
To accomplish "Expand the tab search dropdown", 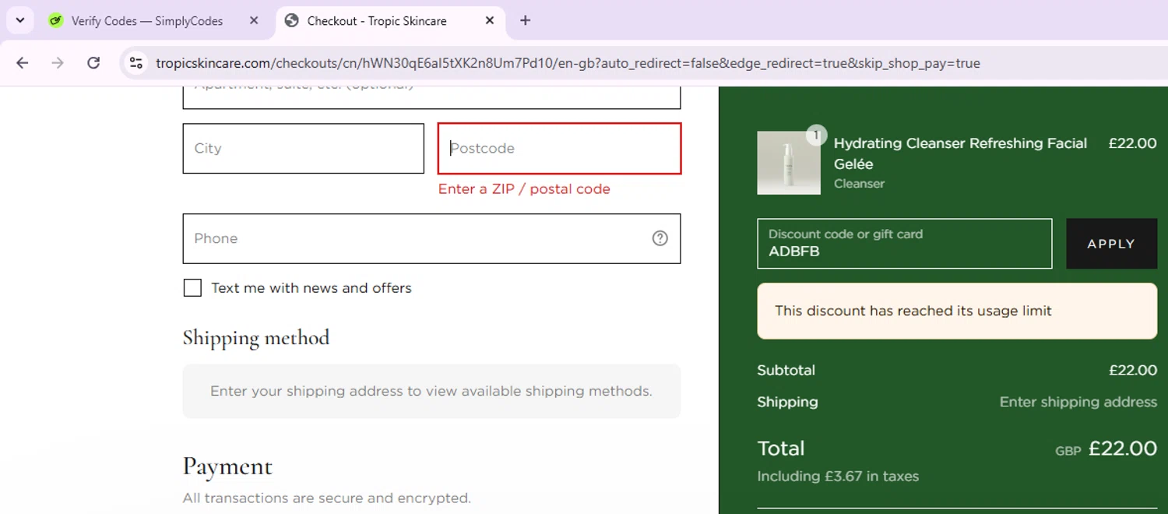I will pos(20,21).
